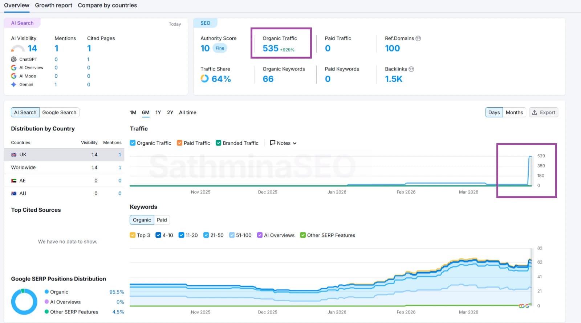Image resolution: width=581 pixels, height=323 pixels.
Task: Select the 1M time range
Action: [x=133, y=112]
